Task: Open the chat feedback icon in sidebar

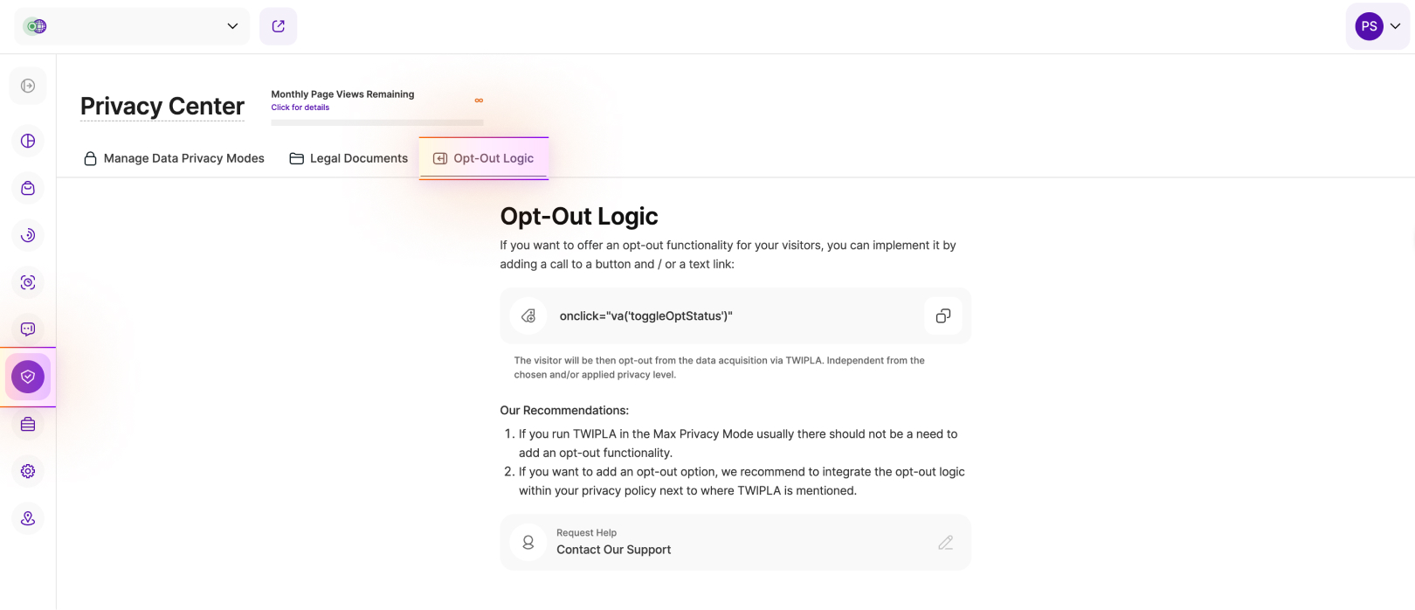Action: (28, 329)
